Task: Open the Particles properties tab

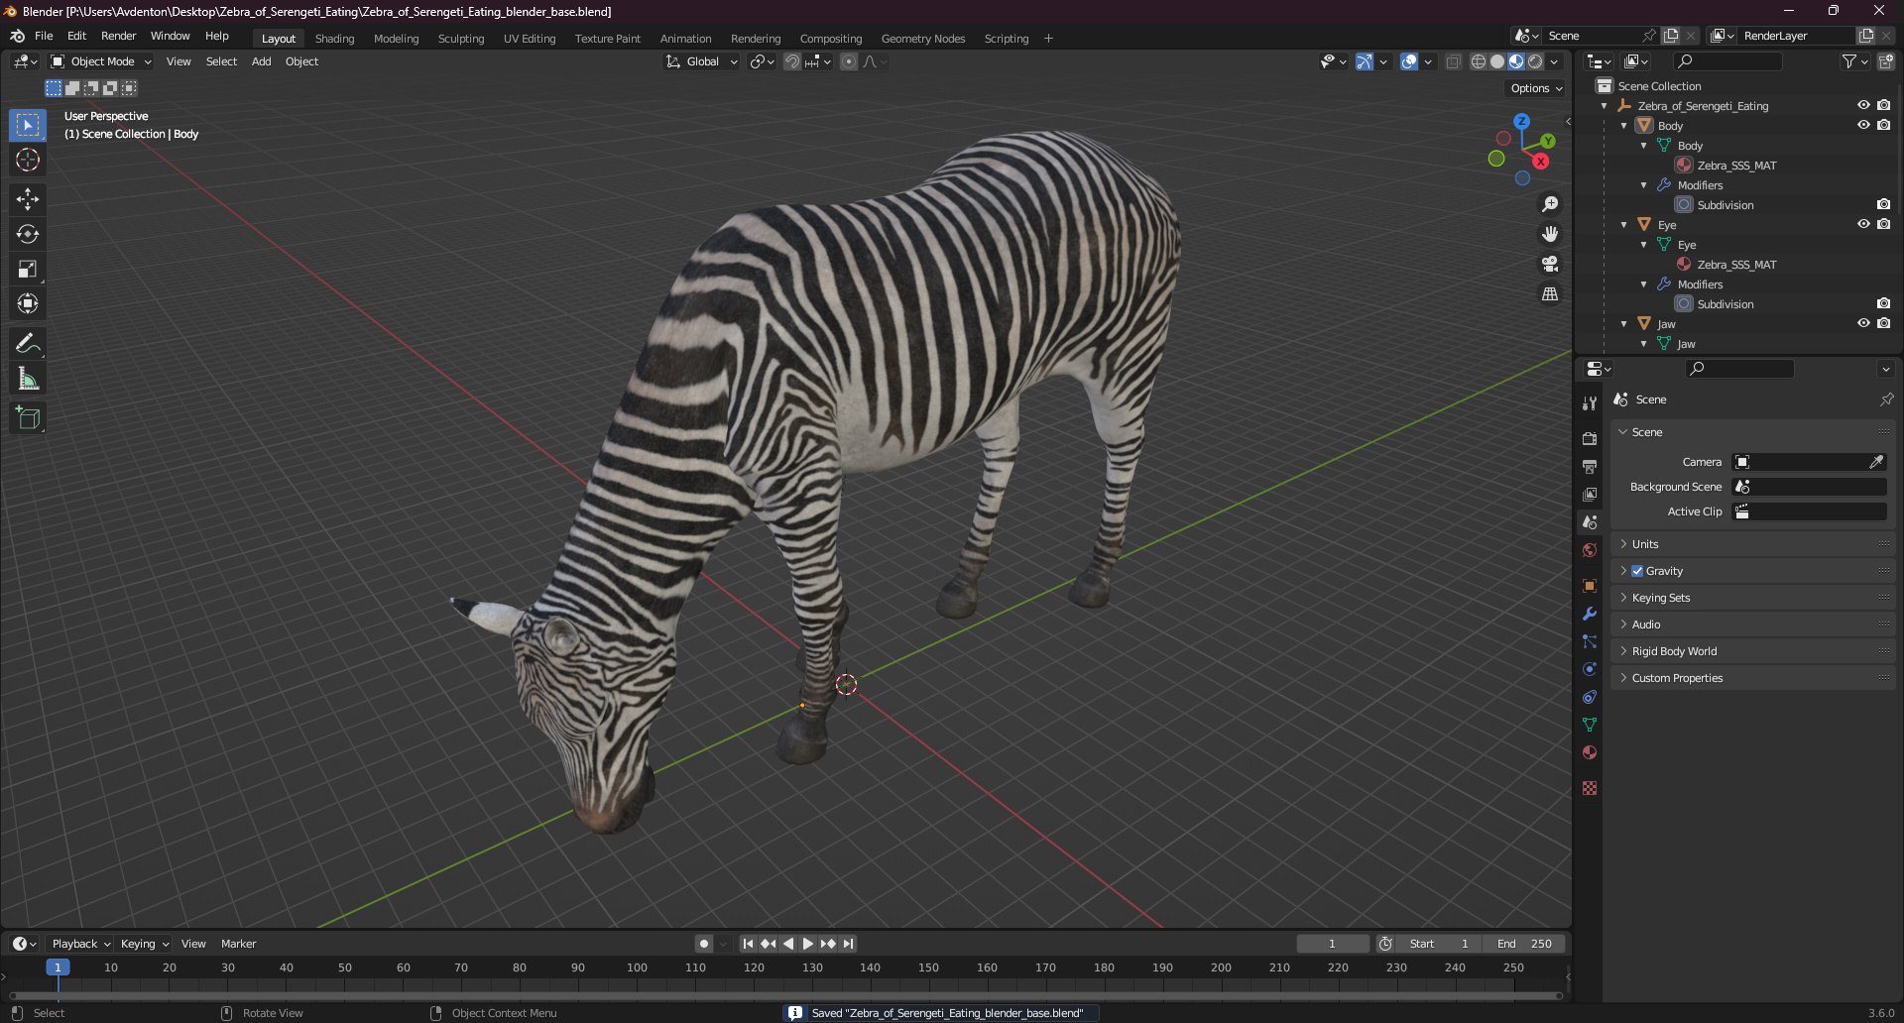Action: coord(1590,641)
